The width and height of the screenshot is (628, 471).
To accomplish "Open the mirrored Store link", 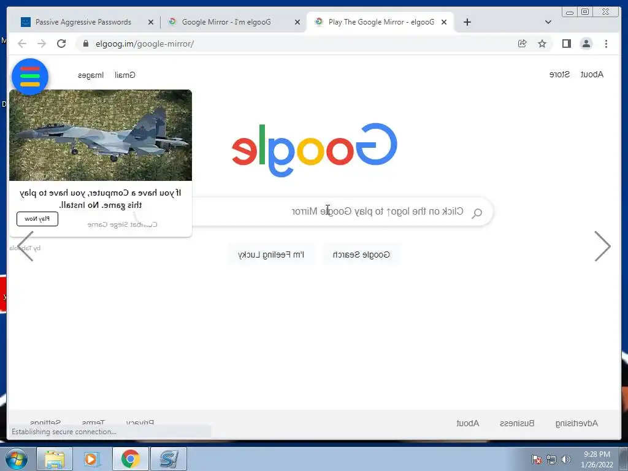I will (x=559, y=74).
